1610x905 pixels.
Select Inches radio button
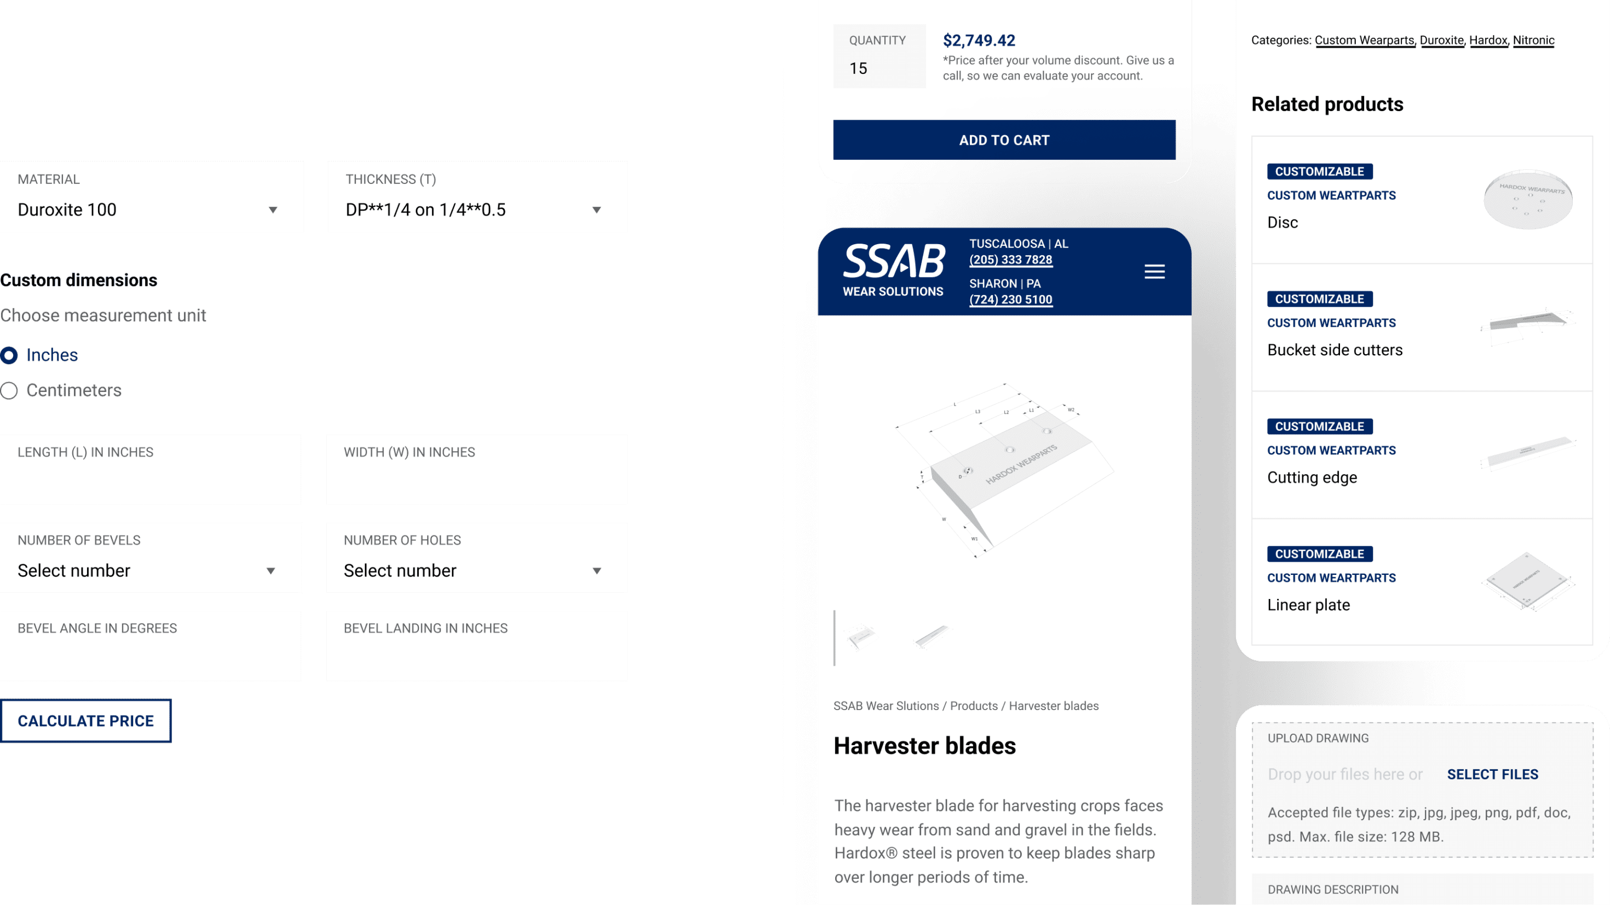10,354
